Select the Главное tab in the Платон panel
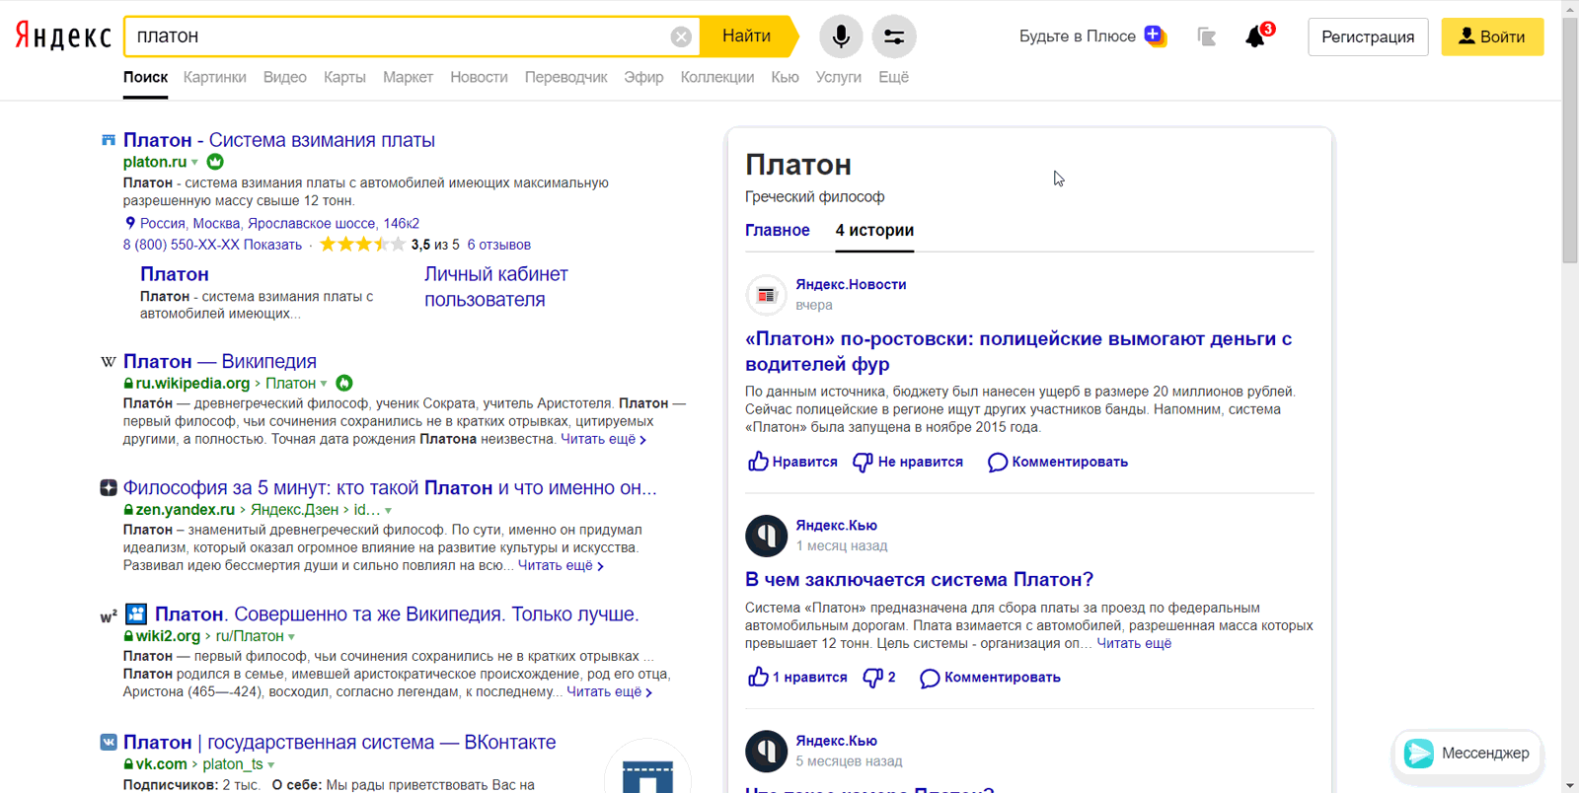The width and height of the screenshot is (1579, 793). click(778, 230)
